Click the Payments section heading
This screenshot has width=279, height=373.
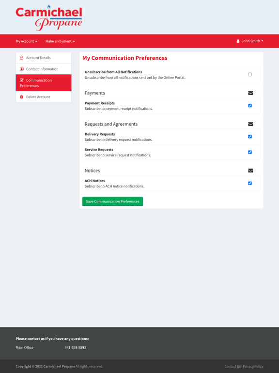click(94, 93)
